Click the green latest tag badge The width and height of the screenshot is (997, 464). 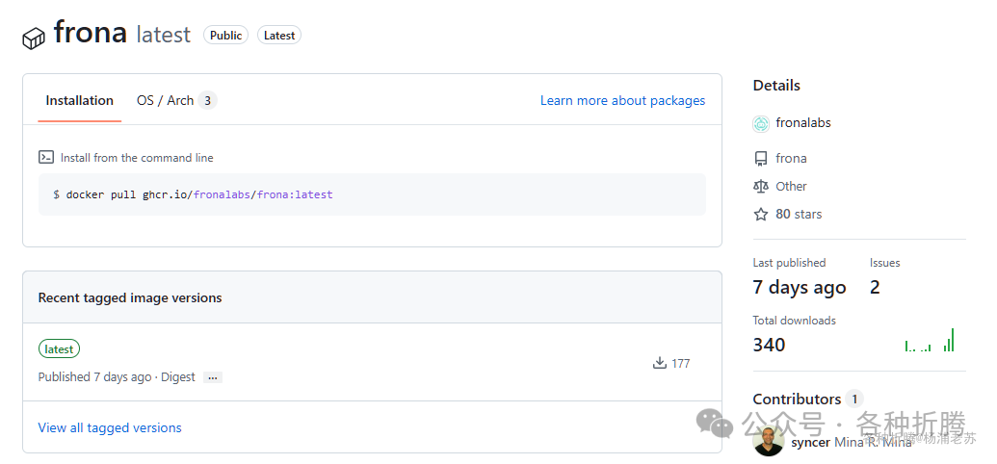click(x=59, y=348)
